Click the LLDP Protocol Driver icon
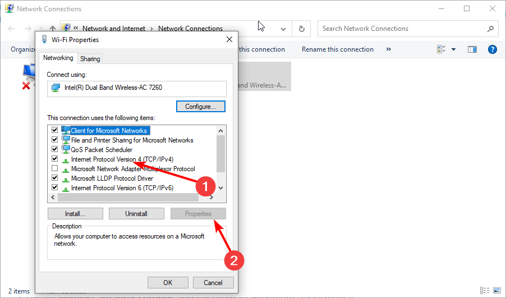 coord(66,179)
